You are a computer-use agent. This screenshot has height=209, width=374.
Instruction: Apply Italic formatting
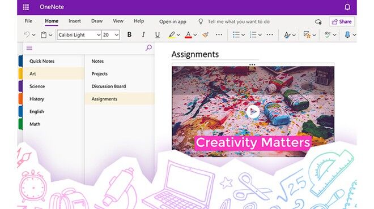pyautogui.click(x=143, y=34)
